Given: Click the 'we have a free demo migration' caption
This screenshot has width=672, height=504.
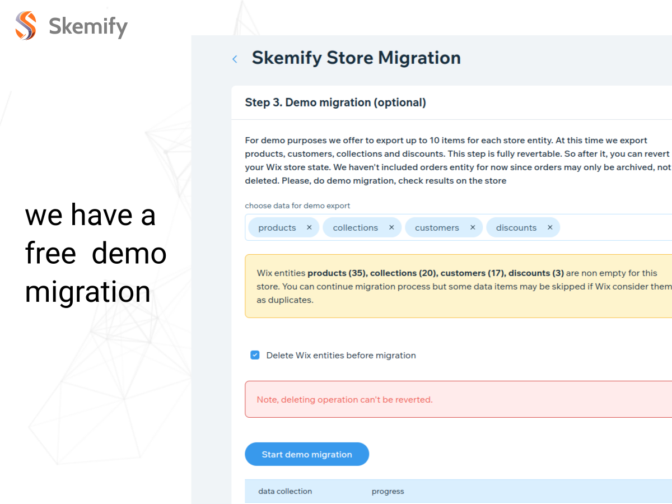Looking at the screenshot, I should (96, 253).
